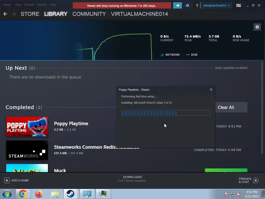
Task: Open the Windows Start menu orb
Action: pyautogui.click(x=7, y=194)
